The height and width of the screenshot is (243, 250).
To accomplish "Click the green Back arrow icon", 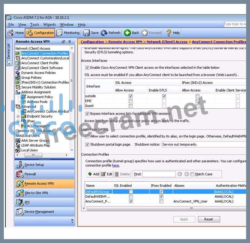I will pyautogui.click(x=127, y=33).
